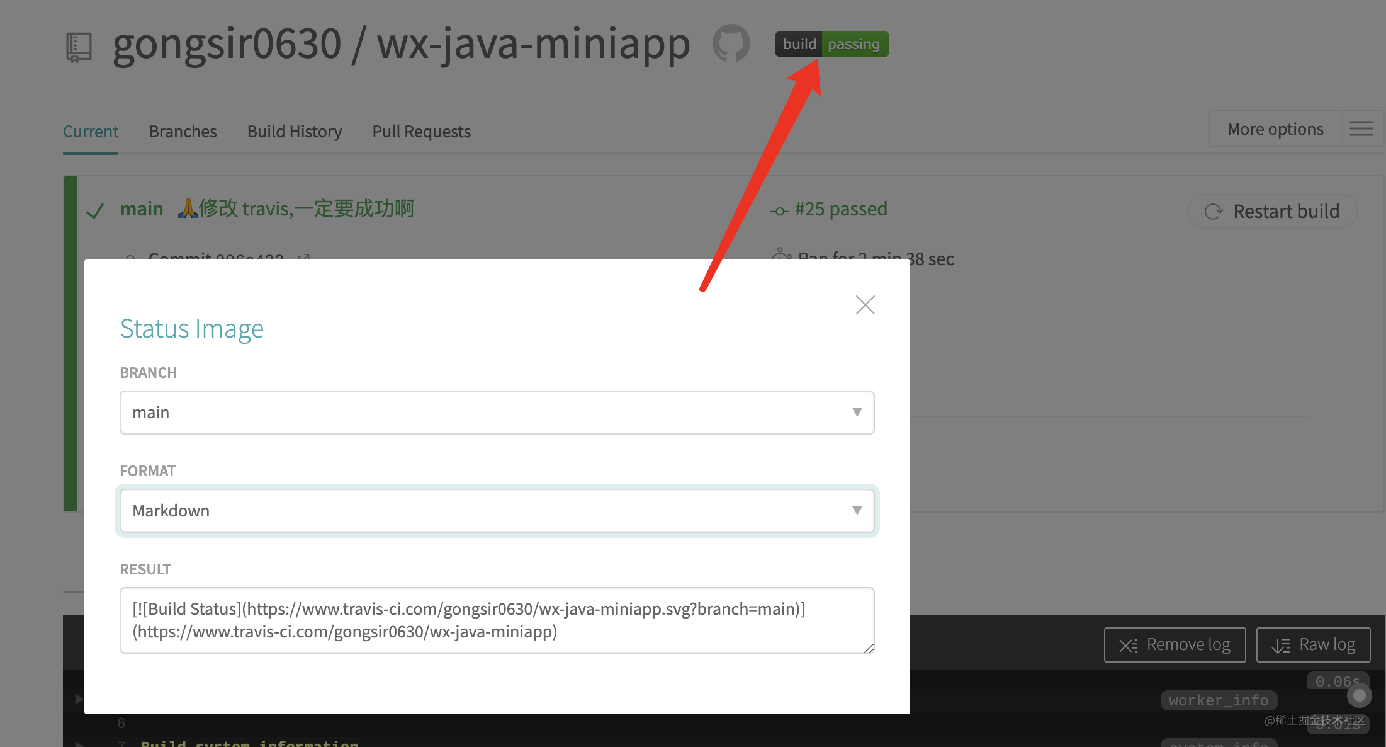Open the Branch dropdown showing main

pos(497,413)
